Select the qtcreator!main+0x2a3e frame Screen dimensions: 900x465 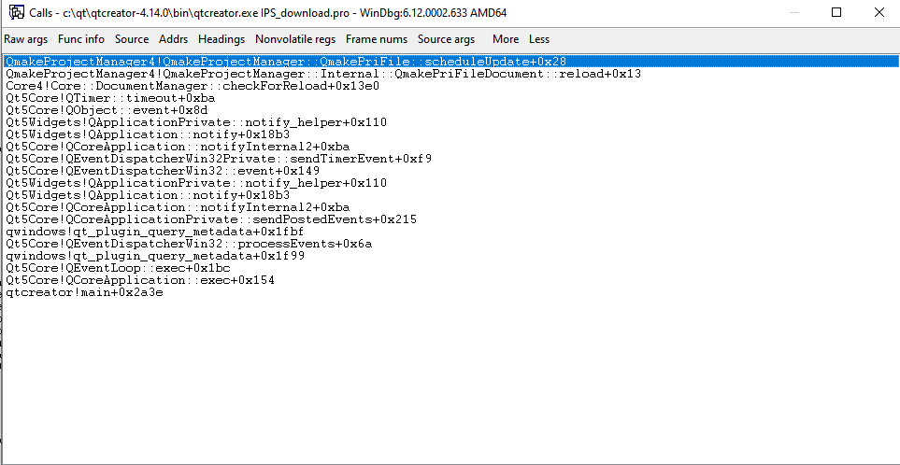coord(84,292)
